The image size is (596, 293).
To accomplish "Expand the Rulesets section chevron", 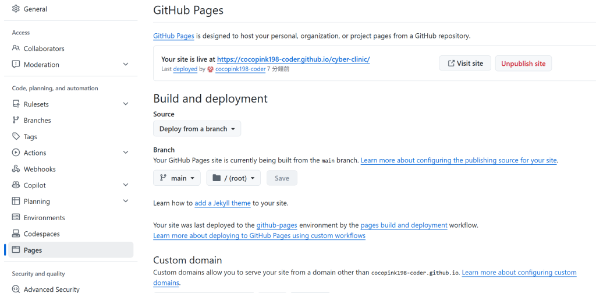I will point(126,104).
